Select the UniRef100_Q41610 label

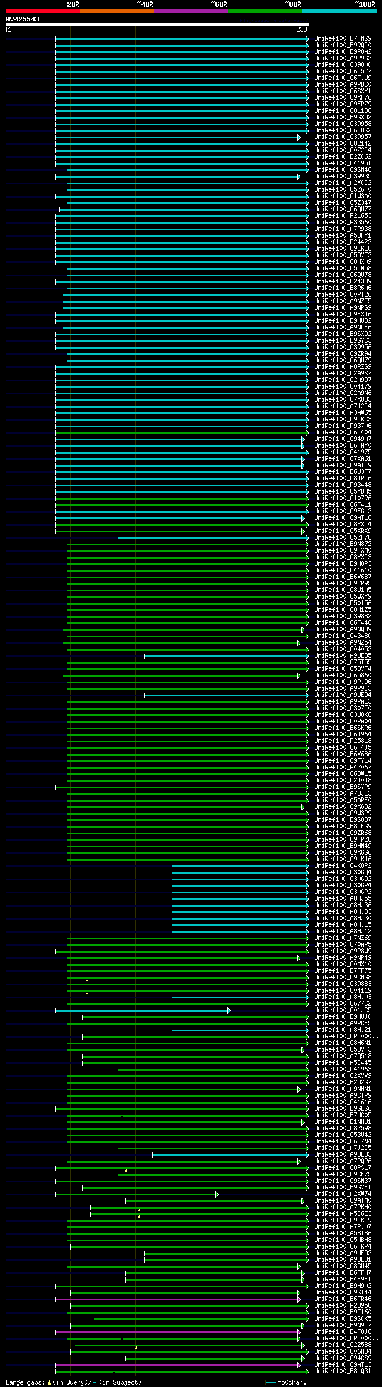click(343, 571)
